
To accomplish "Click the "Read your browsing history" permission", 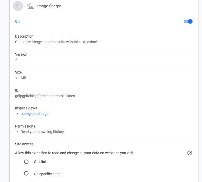I will click(x=42, y=132).
